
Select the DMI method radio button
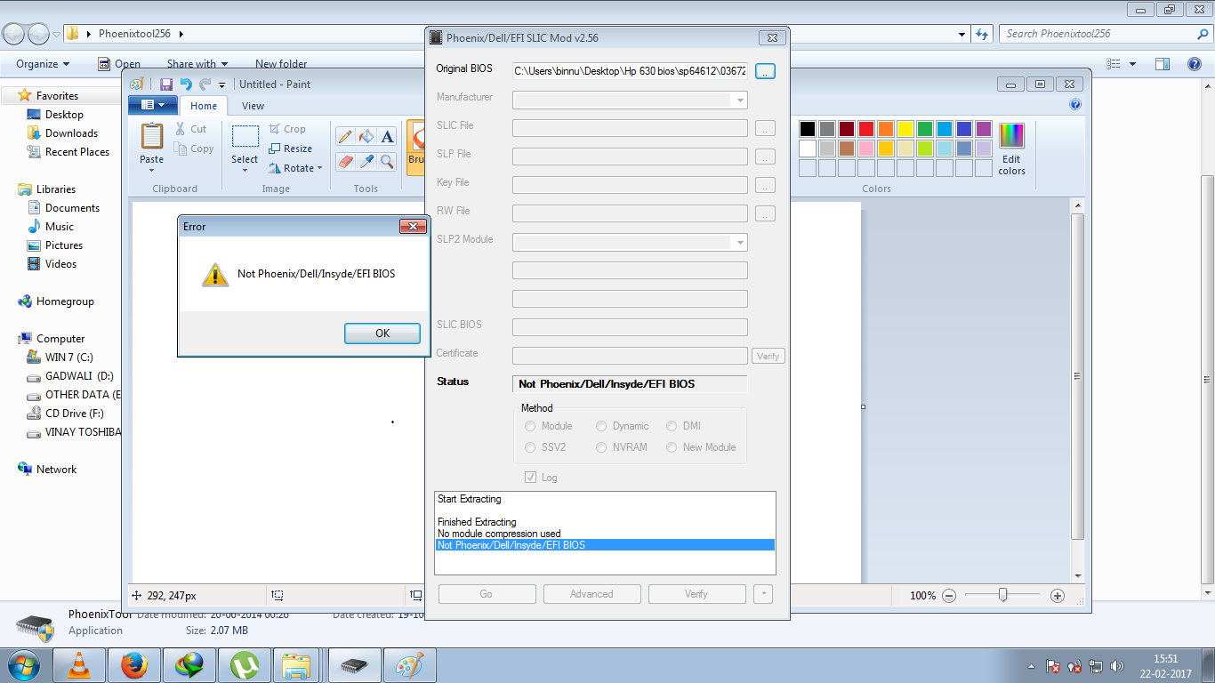click(672, 426)
